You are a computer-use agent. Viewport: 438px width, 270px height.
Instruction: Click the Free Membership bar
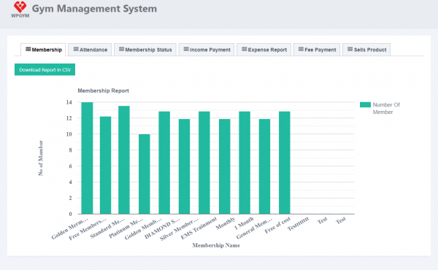(105, 166)
